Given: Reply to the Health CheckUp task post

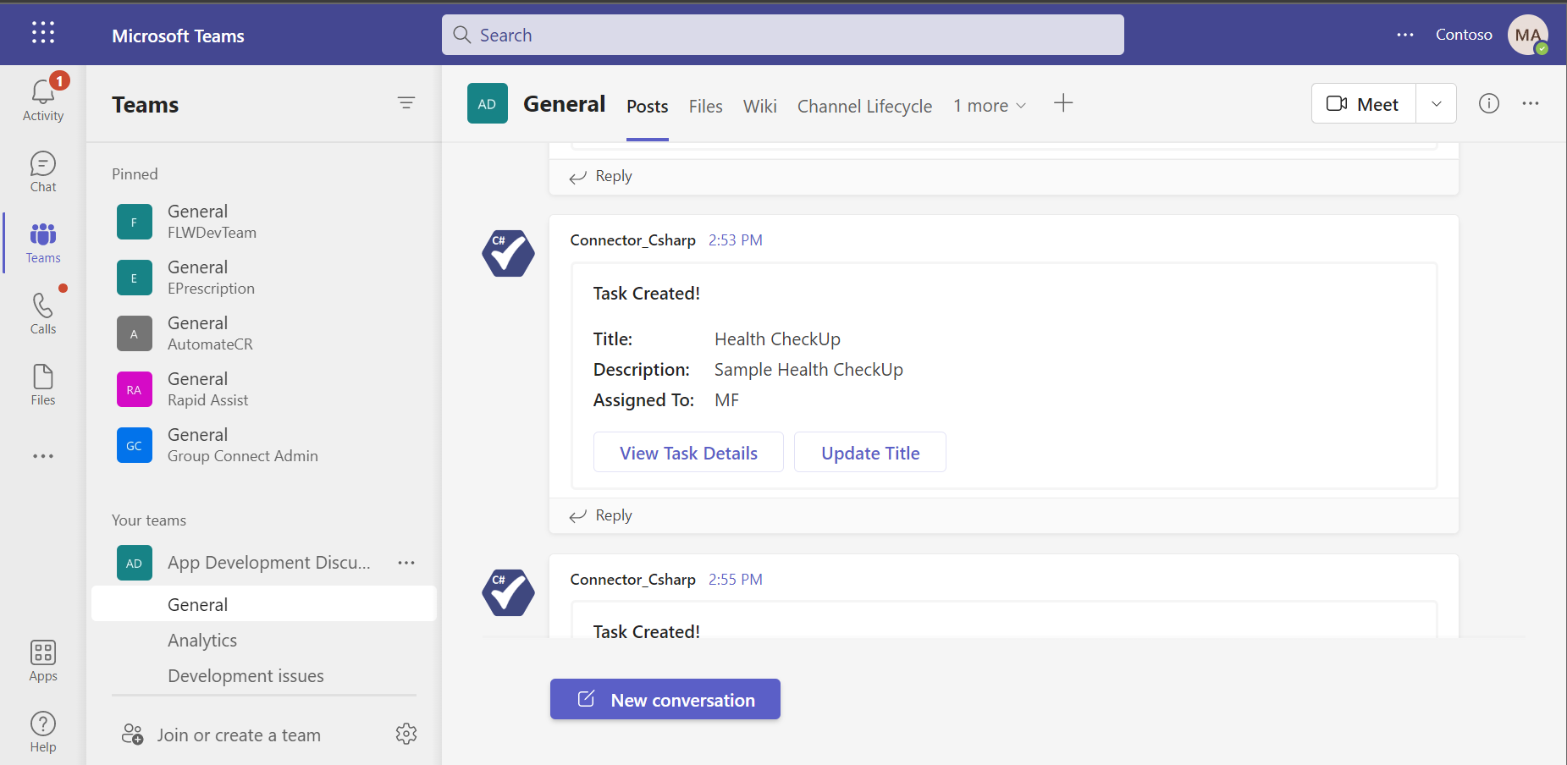Looking at the screenshot, I should (601, 515).
